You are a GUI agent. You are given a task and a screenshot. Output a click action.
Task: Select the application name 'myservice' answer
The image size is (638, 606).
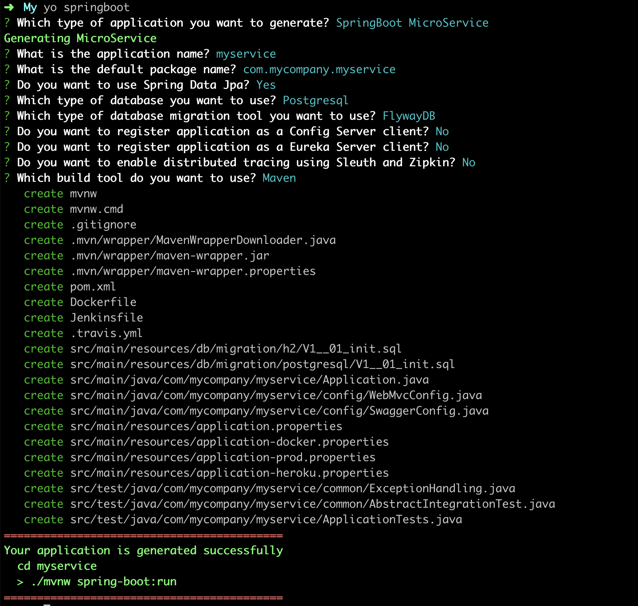246,54
